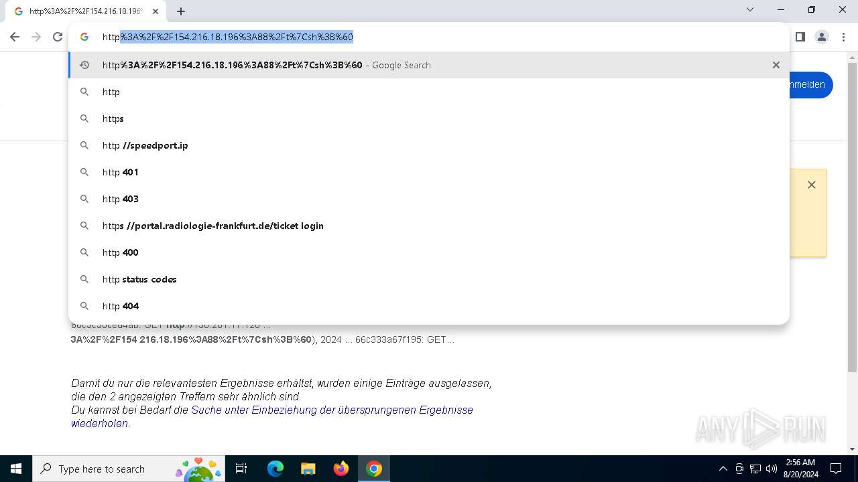
Task: Close the current browser tab
Action: [156, 11]
